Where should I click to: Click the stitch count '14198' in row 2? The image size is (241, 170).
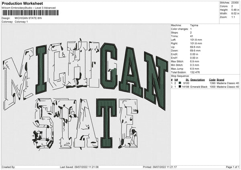[x=186, y=87]
